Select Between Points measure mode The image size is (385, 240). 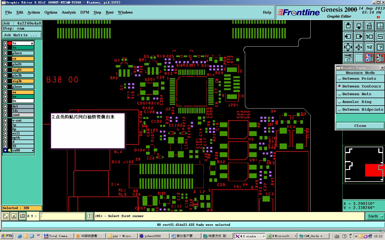tap(360, 79)
